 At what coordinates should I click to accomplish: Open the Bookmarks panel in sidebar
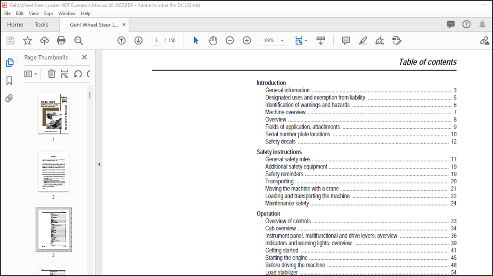(10, 81)
